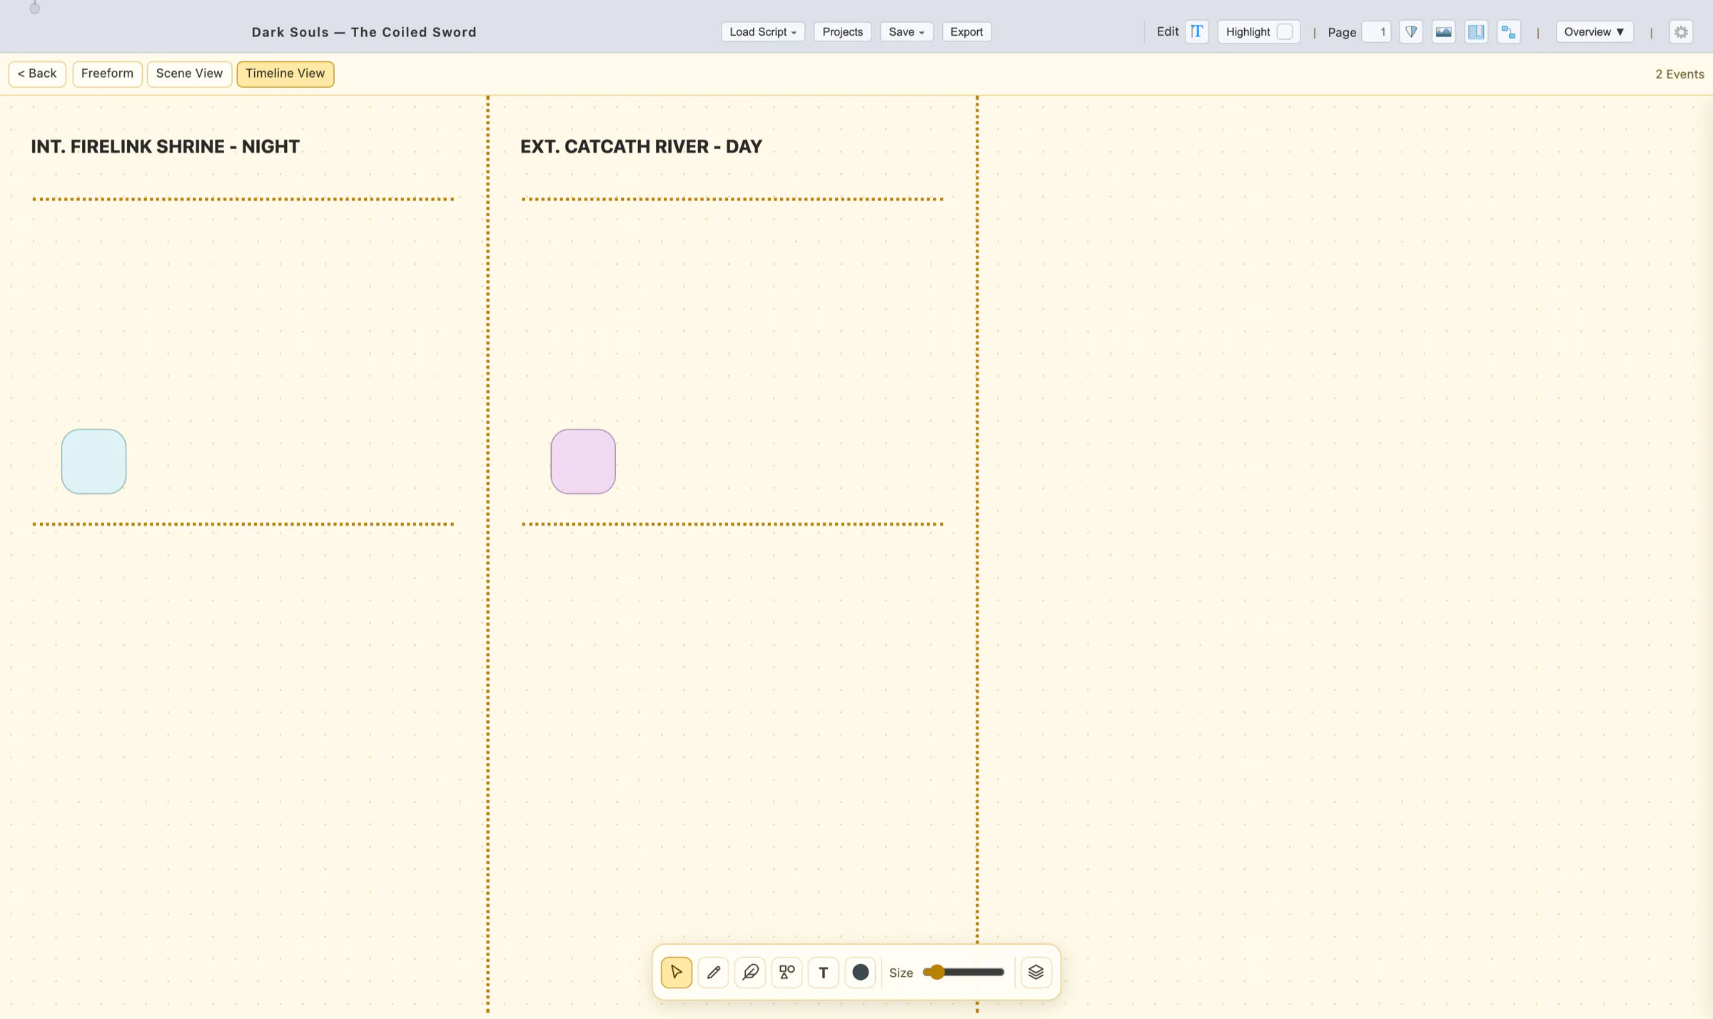
Task: Open the layers panel icon
Action: (x=1036, y=972)
